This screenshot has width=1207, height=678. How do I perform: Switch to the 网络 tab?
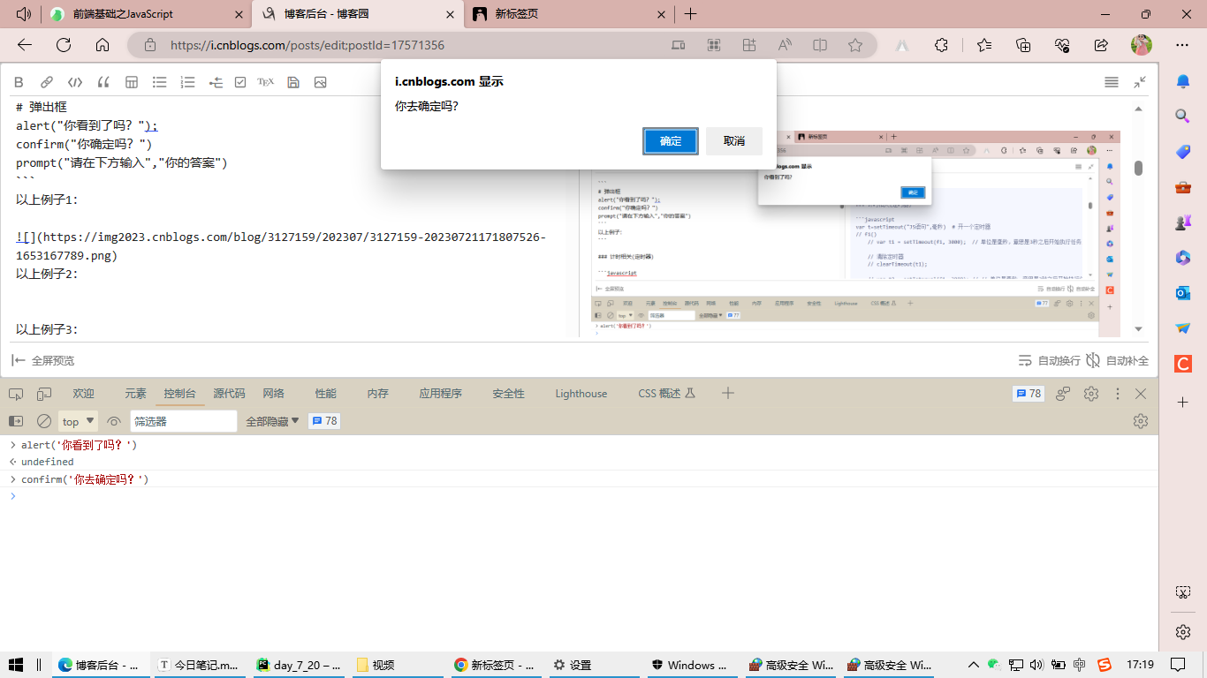click(x=274, y=394)
